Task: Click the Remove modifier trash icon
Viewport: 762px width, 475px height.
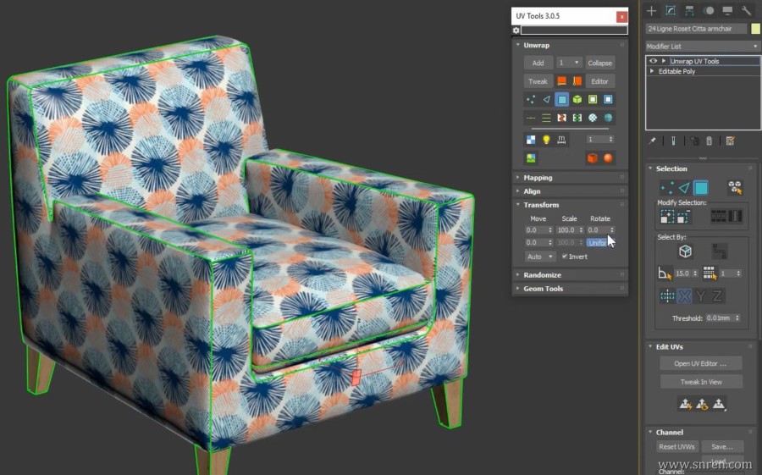Action: click(709, 141)
